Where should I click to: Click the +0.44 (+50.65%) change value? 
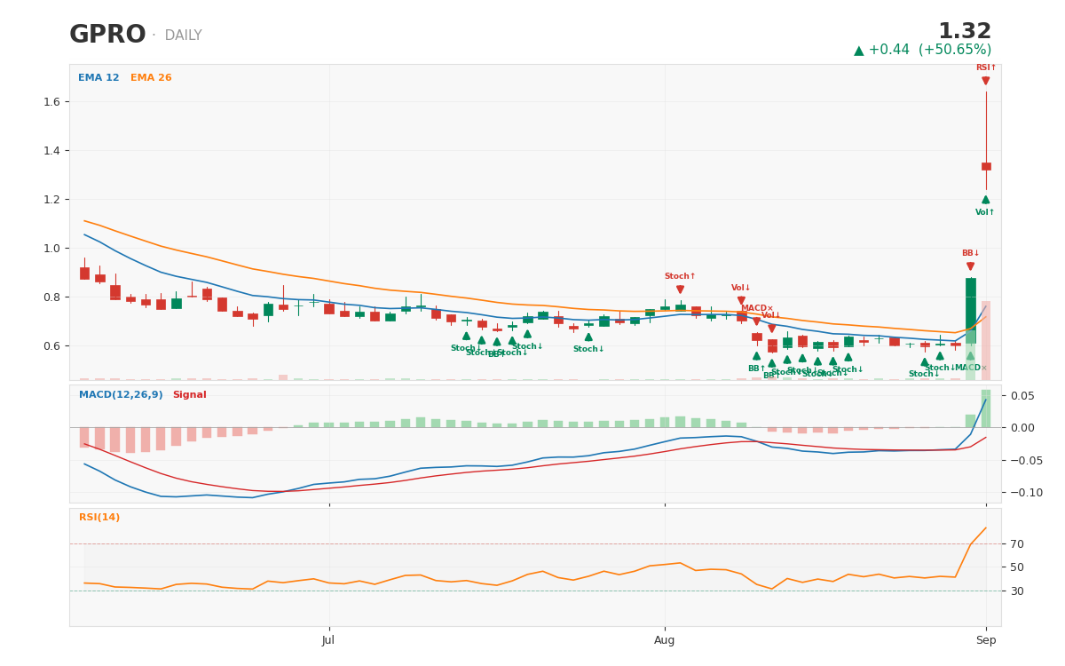[929, 50]
